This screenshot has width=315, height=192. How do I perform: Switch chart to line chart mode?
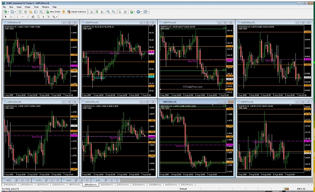tap(102, 12)
